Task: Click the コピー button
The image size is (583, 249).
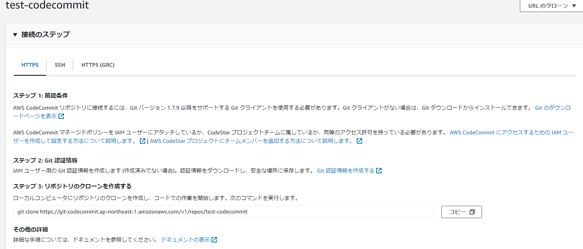Action: pyautogui.click(x=461, y=212)
